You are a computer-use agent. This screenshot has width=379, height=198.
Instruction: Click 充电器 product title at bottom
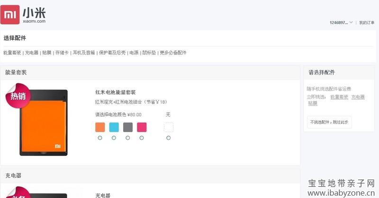point(103,195)
